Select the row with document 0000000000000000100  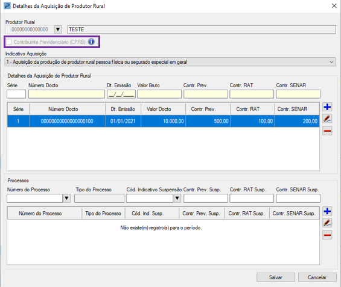click(164, 121)
